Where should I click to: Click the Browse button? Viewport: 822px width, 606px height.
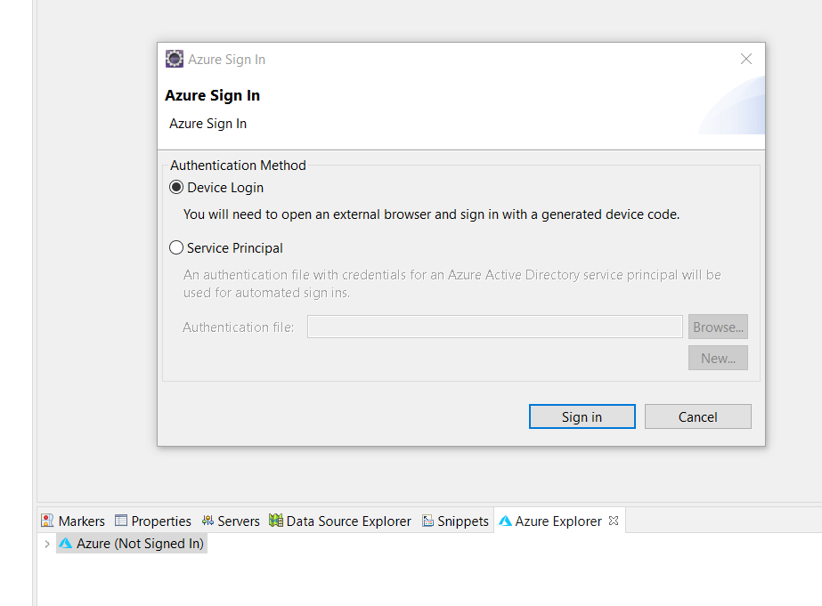pos(718,327)
